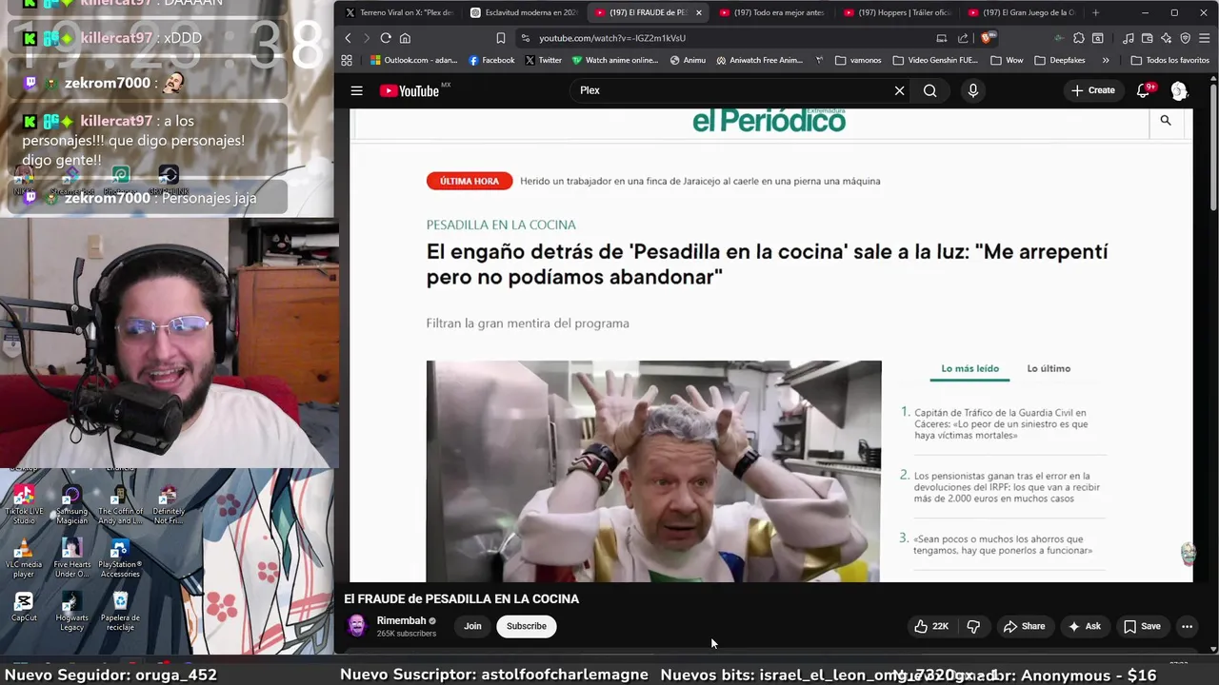Viewport: 1219px width, 685px height.
Task: Clear the Plex search text
Action: point(899,90)
